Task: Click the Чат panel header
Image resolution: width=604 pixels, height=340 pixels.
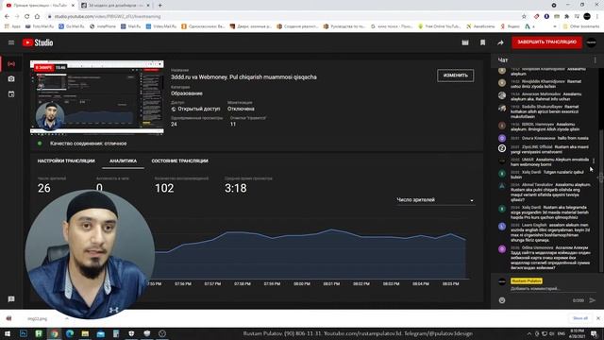Action: click(503, 60)
